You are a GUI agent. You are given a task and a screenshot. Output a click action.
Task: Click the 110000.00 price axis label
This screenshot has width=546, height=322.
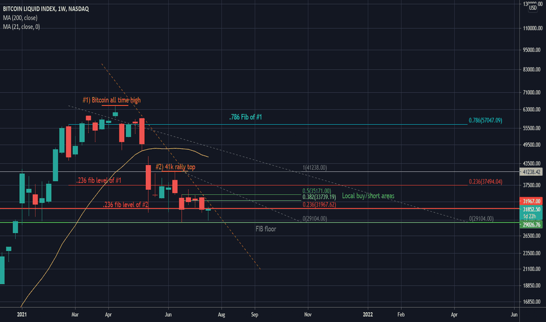[532, 28]
